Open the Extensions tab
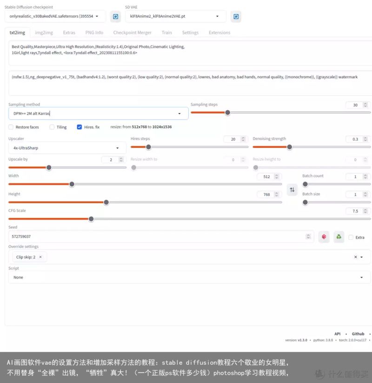372x383 pixels. pyautogui.click(x=219, y=33)
